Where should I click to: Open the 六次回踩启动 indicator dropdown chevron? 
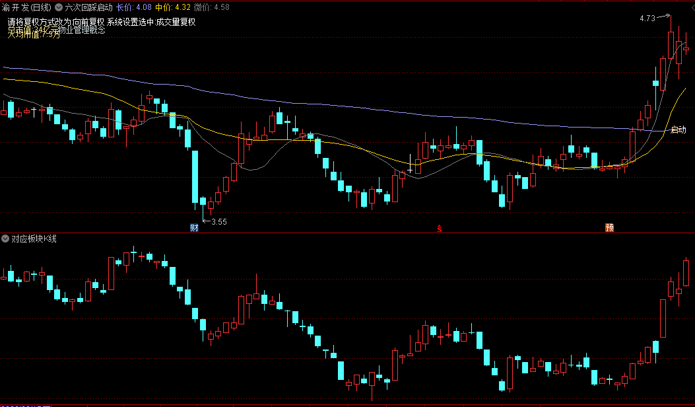click(59, 7)
